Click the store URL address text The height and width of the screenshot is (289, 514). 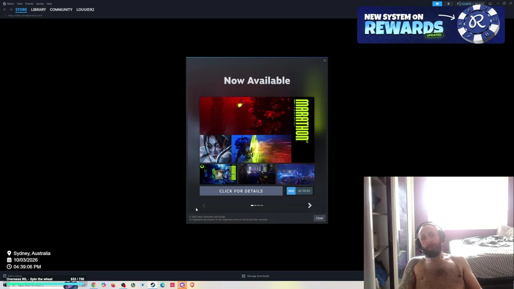point(25,15)
